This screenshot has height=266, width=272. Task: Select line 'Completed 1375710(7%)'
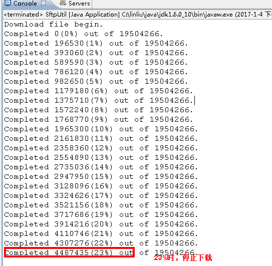pyautogui.click(x=99, y=101)
